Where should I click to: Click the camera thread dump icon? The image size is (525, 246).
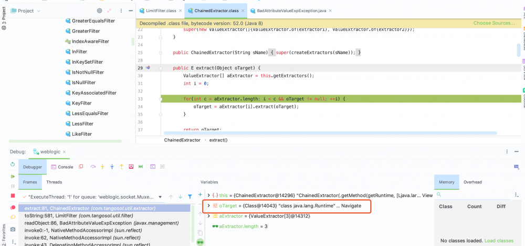(13, 229)
